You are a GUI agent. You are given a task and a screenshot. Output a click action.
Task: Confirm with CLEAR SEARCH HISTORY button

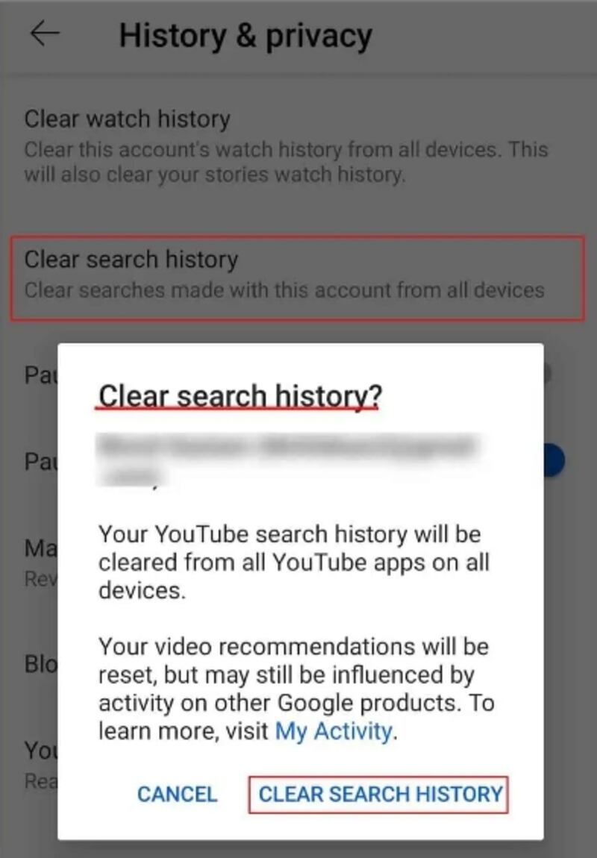pyautogui.click(x=378, y=794)
